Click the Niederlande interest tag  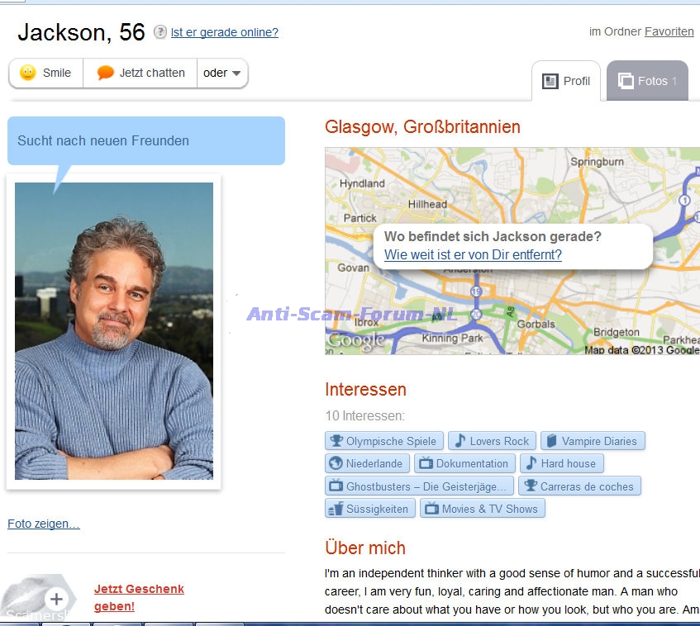(x=367, y=463)
